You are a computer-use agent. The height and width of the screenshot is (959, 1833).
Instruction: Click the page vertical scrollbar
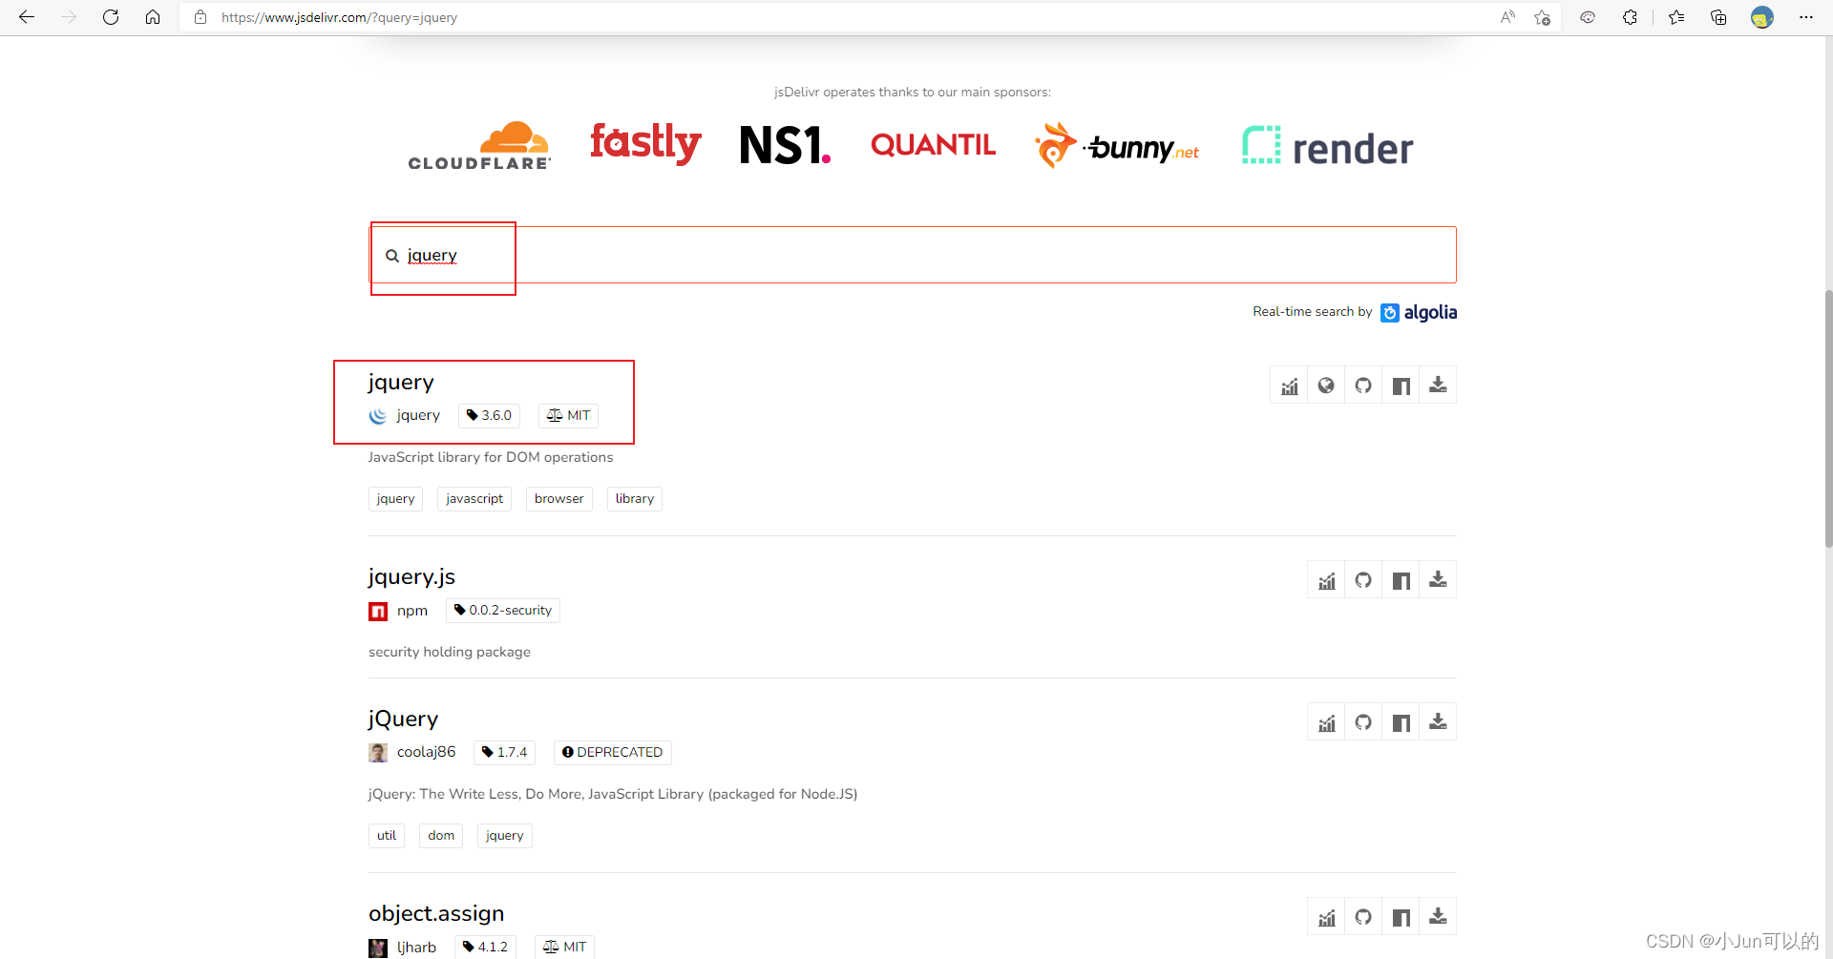(x=1827, y=420)
